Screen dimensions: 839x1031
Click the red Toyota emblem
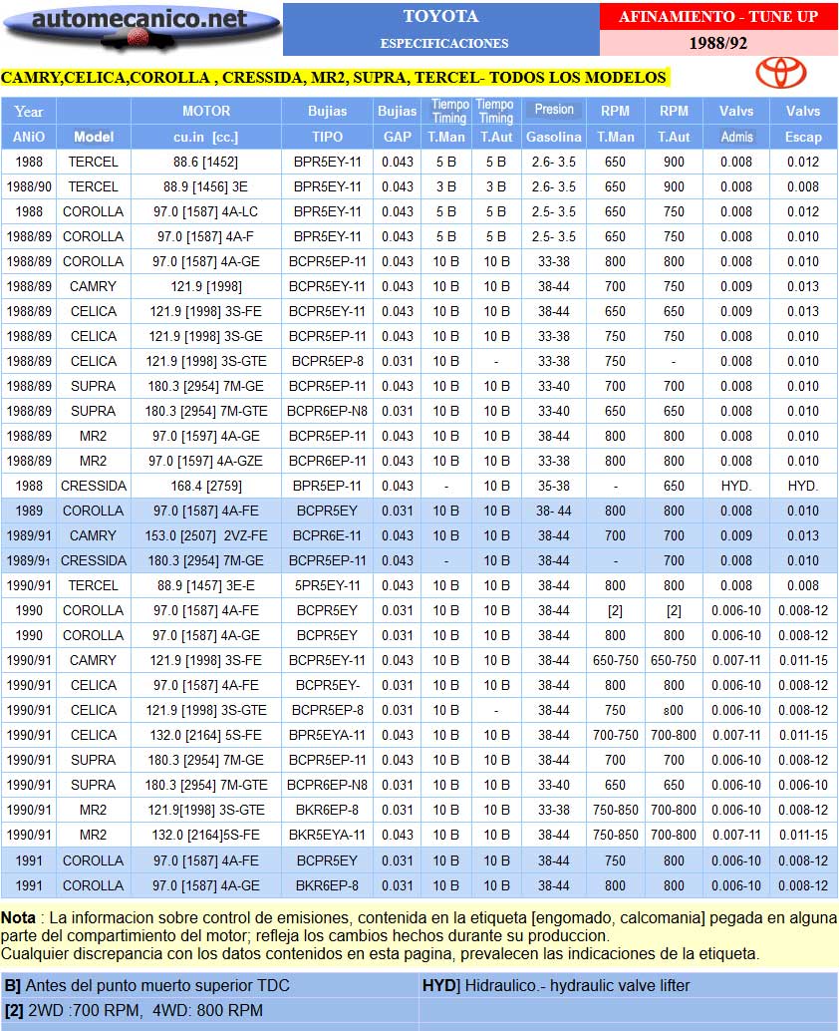tap(780, 73)
